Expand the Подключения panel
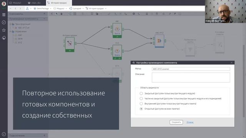The width and height of the screenshot is (246, 138). pyautogui.click(x=45, y=135)
